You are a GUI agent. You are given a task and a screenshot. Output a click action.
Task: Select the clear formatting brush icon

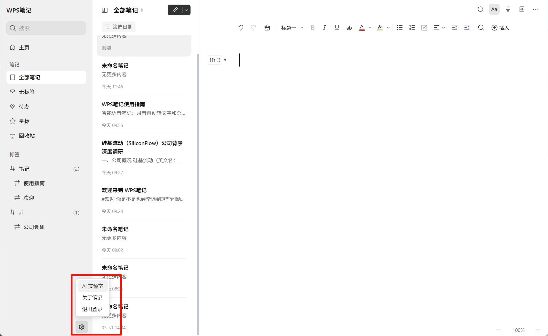(267, 28)
